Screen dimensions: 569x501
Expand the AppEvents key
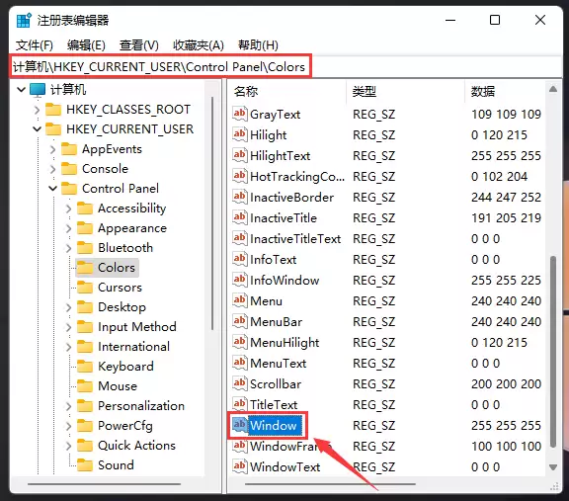click(53, 149)
